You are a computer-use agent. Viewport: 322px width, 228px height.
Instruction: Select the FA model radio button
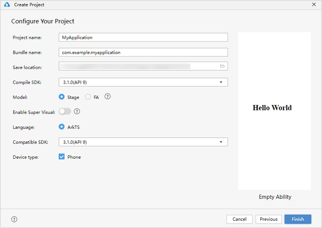(88, 97)
